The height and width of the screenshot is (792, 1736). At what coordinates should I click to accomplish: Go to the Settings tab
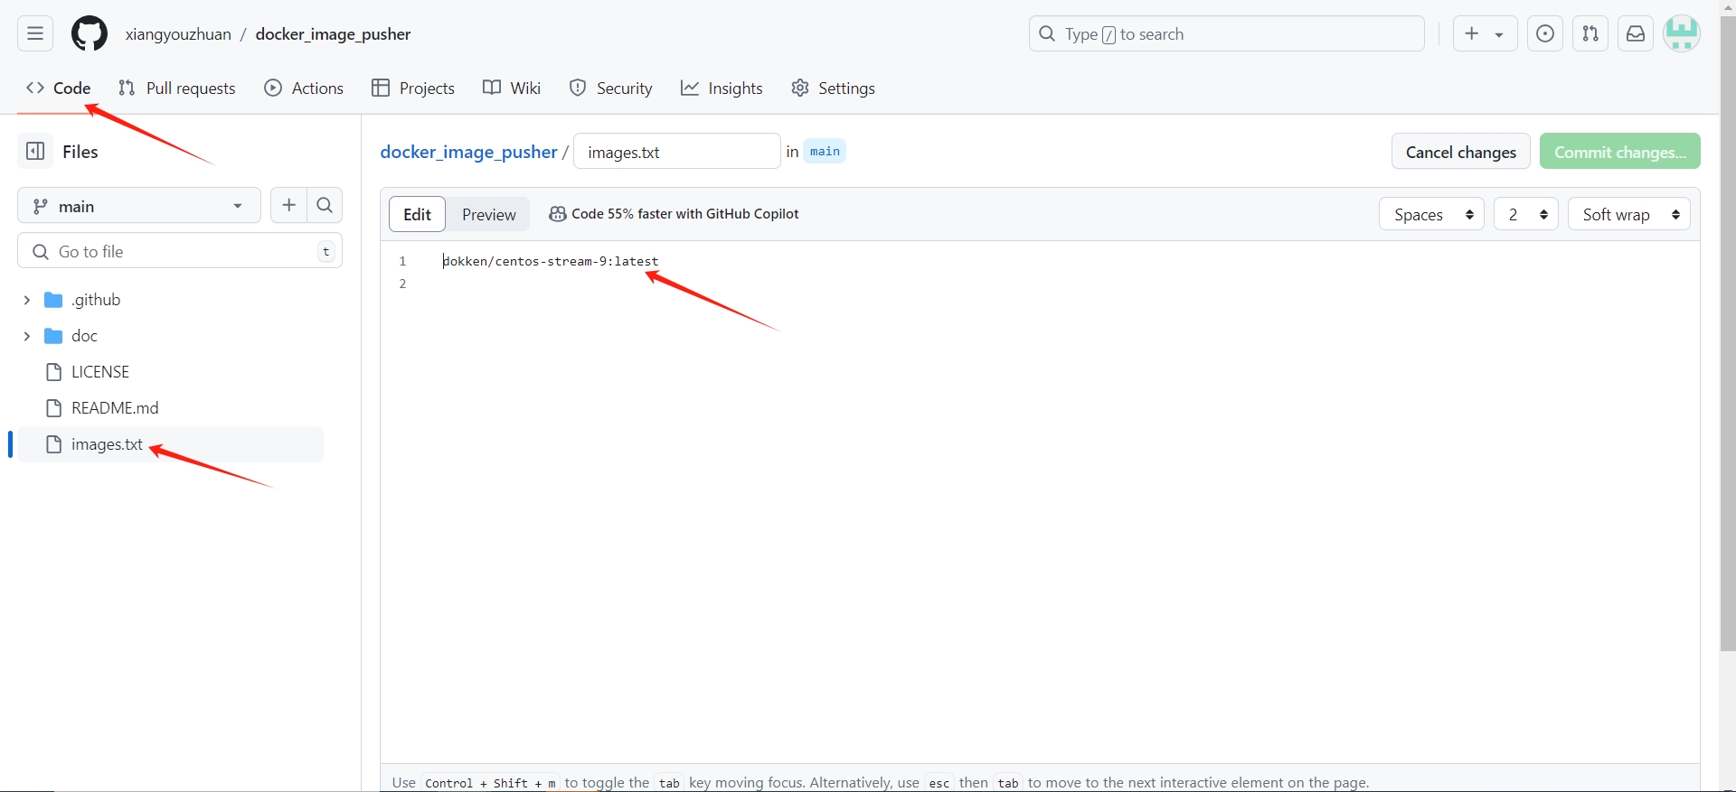tap(833, 89)
